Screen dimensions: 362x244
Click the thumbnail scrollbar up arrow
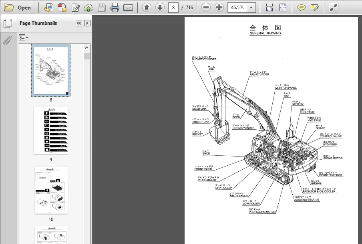86,48
